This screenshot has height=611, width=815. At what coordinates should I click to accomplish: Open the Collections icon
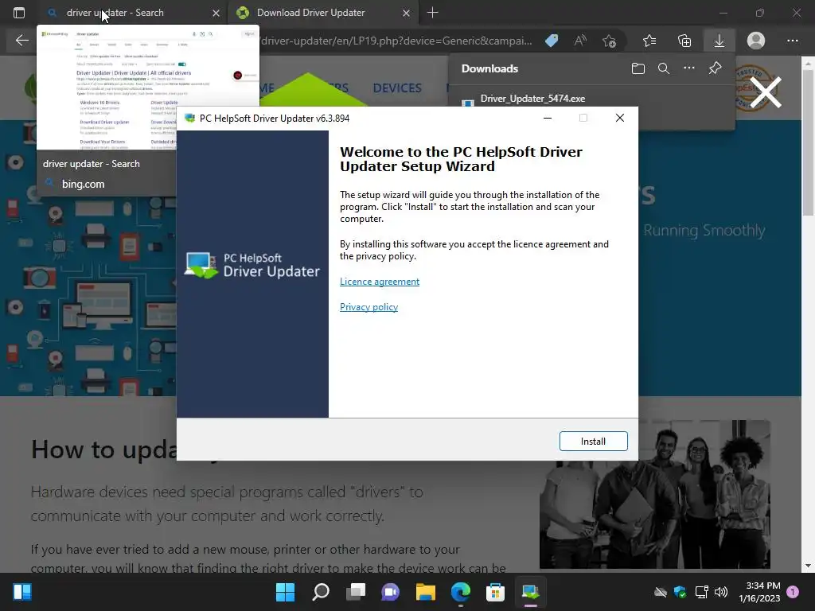click(x=684, y=41)
